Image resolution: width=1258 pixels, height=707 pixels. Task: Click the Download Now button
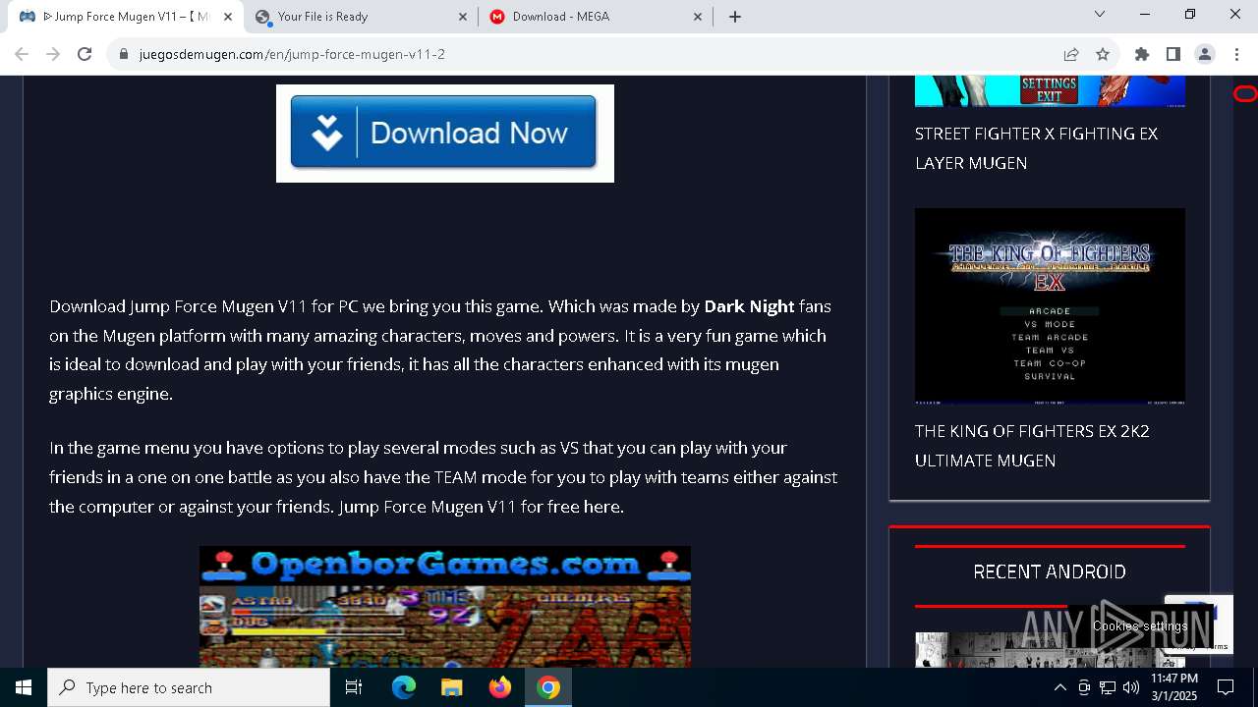(x=444, y=133)
